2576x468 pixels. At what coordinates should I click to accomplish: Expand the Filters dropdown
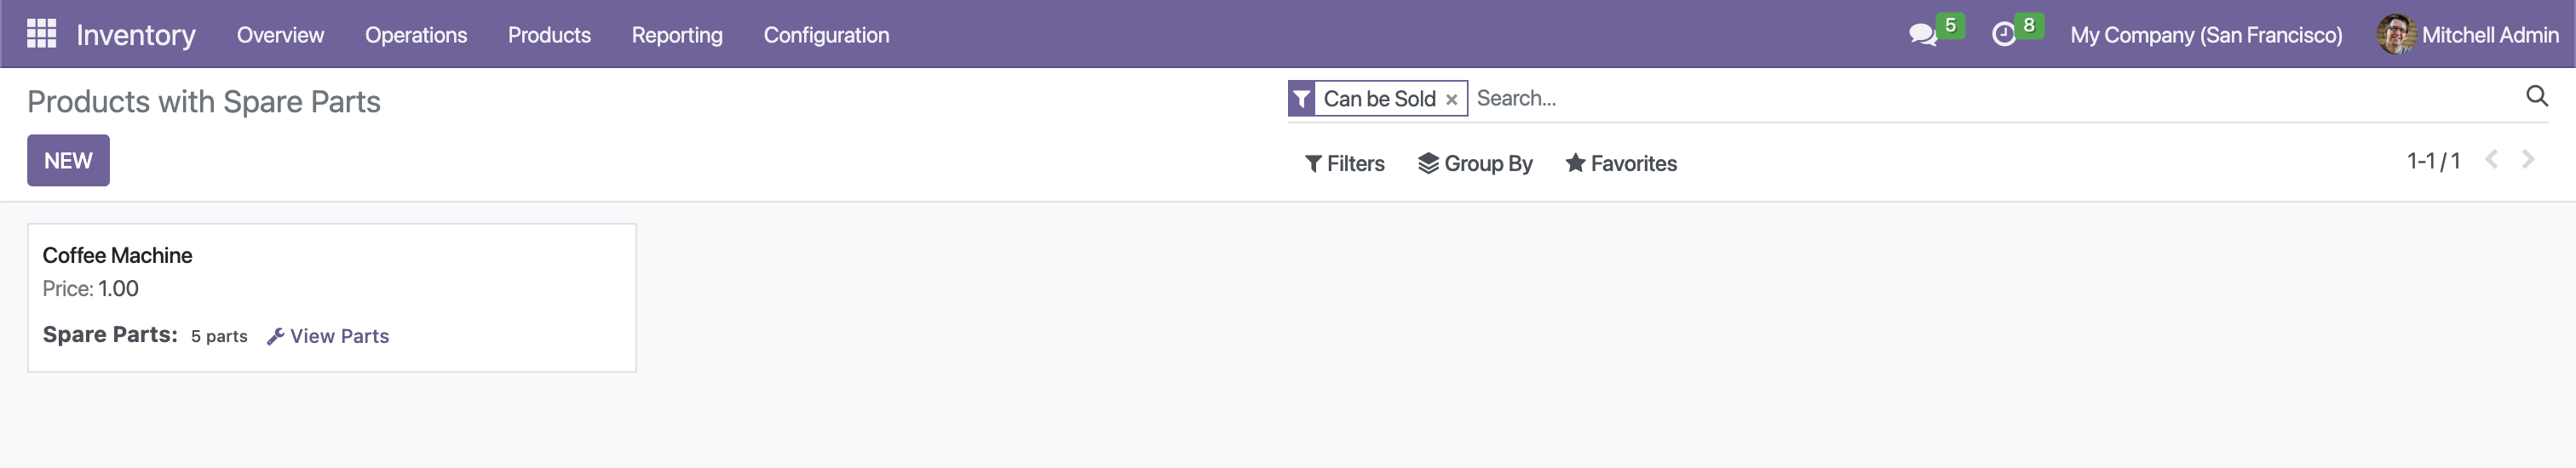click(x=1345, y=163)
